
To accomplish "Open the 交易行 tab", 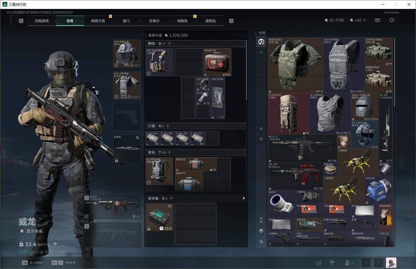I will point(154,21).
